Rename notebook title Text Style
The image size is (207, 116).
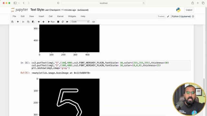37,10
